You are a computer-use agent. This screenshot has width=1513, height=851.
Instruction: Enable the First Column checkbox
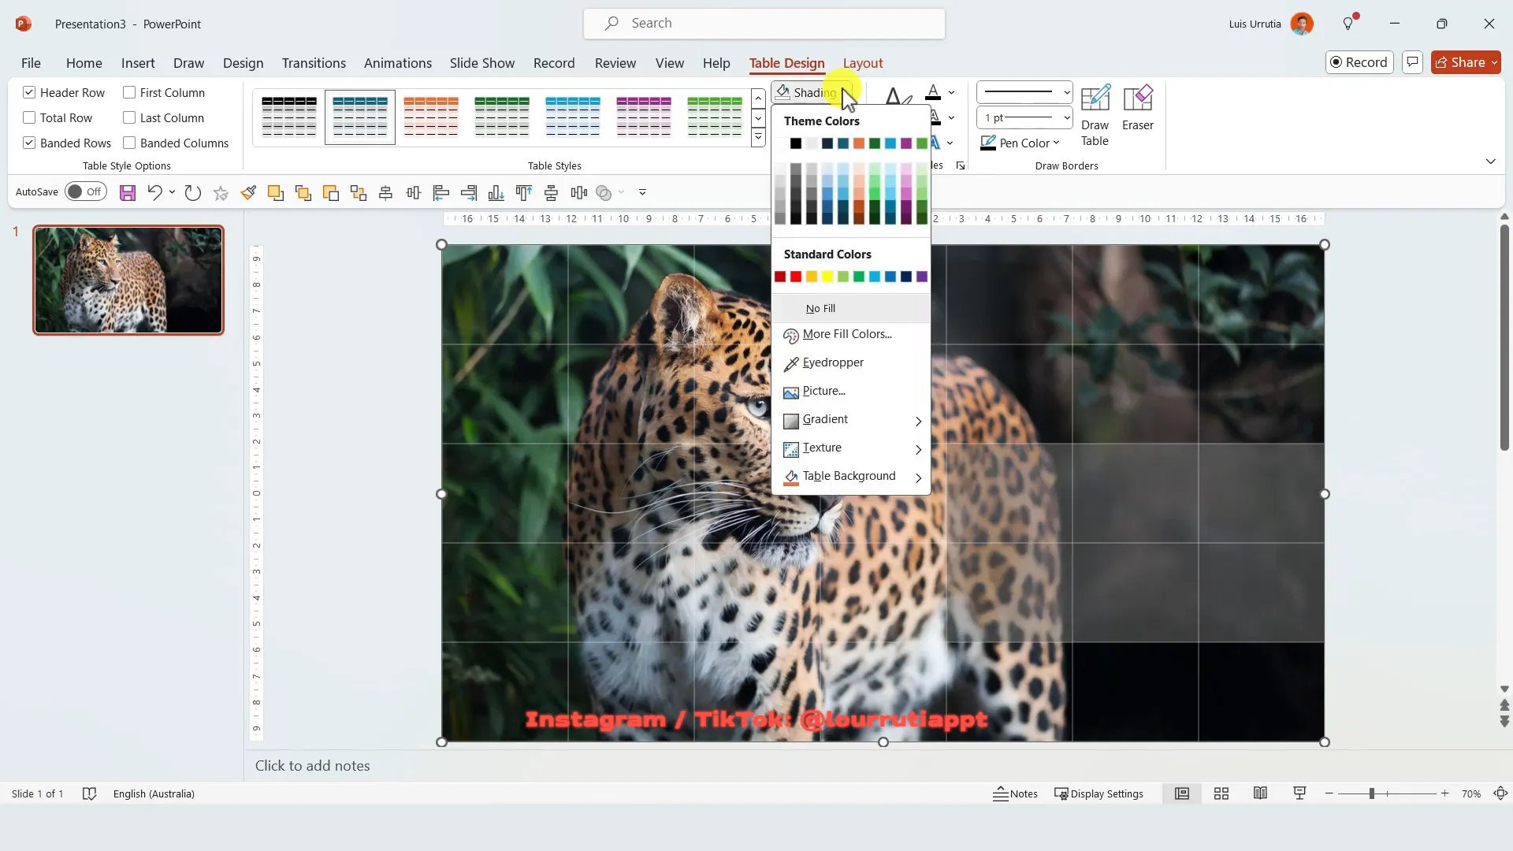pos(129,92)
